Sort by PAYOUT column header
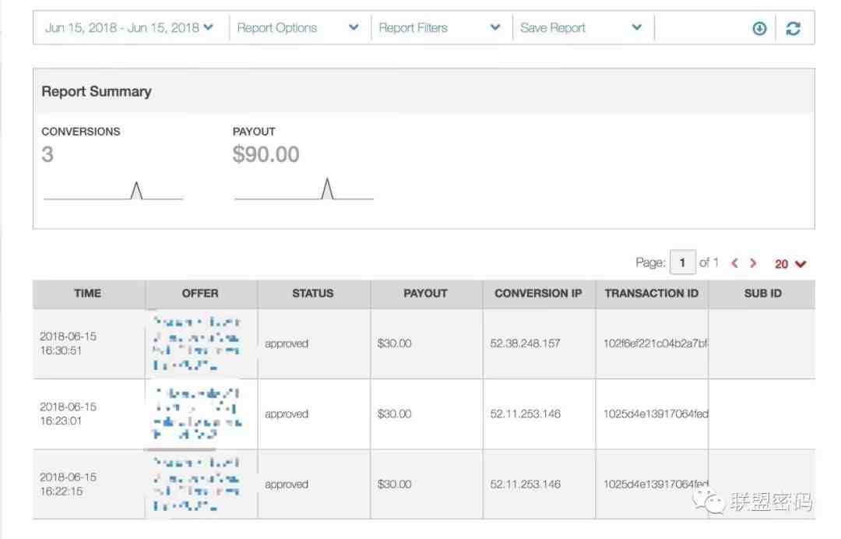This screenshot has height=539, width=841. [425, 294]
